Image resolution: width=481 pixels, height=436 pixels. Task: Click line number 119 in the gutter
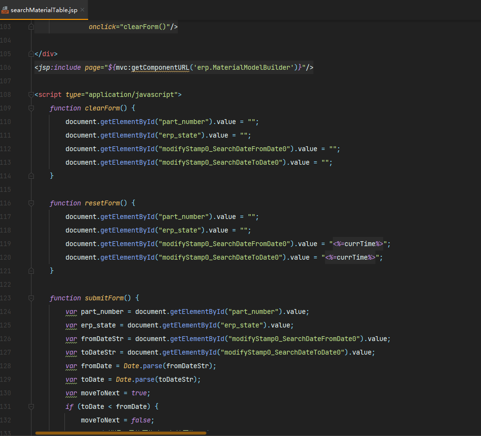coord(6,244)
